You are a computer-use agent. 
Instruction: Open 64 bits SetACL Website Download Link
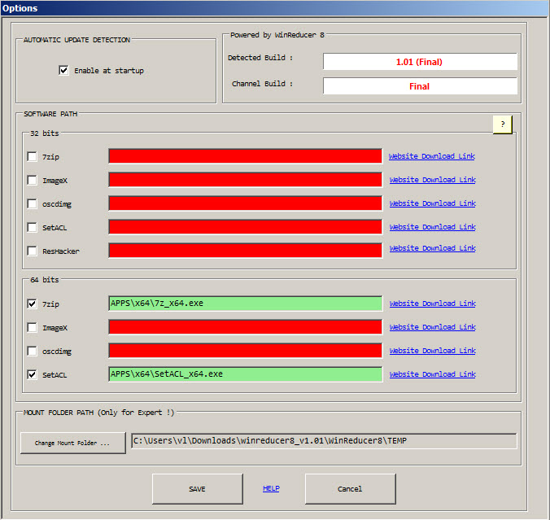pos(433,374)
